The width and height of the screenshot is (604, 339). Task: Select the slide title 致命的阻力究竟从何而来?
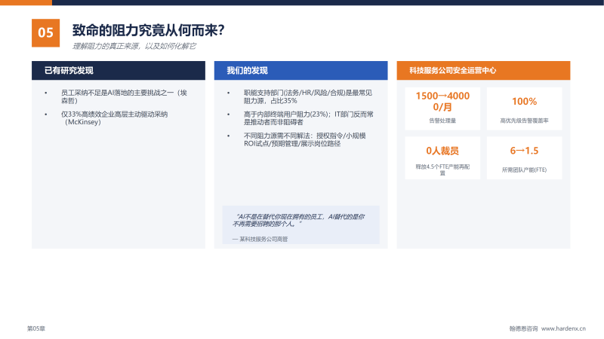click(x=148, y=30)
